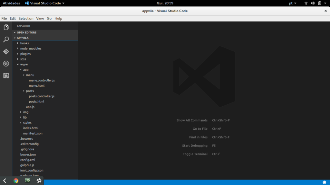Click the feedback smiley in status bar
Screen dimensions: 330x185
click(324, 182)
